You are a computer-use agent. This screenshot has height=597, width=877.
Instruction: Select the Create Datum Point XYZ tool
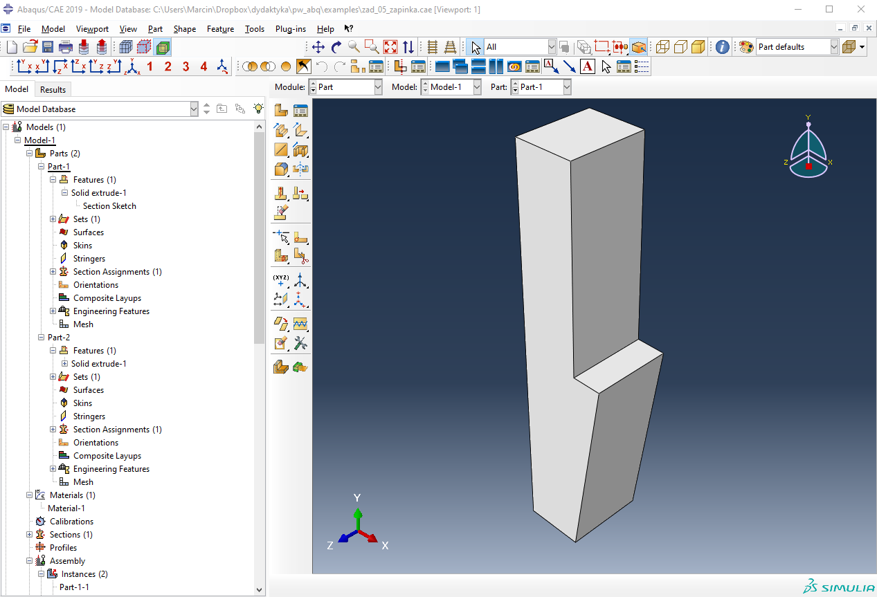point(281,280)
